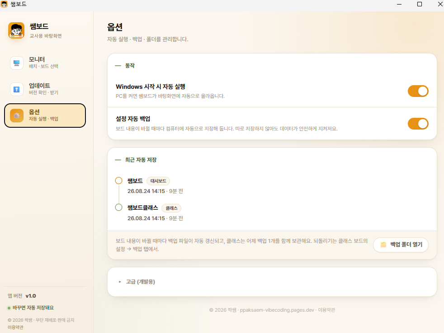The height and width of the screenshot is (333, 444).
Task: Click the 쌤보드 app icon in title bar
Action: (4, 4)
